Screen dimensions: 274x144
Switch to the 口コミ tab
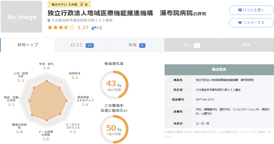pyautogui.click(x=82, y=45)
